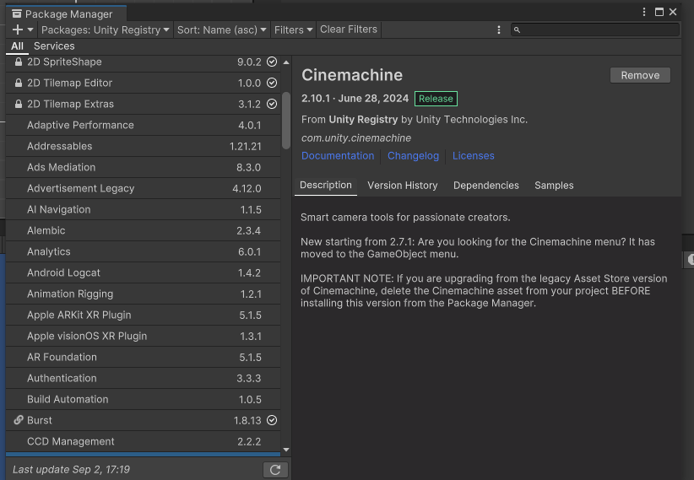Click Remove button for Cinemachine
This screenshot has width=694, height=480.
pyautogui.click(x=640, y=75)
